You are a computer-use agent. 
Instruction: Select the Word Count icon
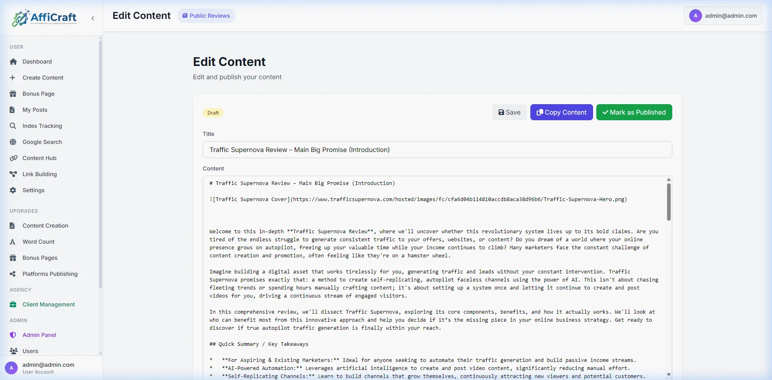click(13, 242)
